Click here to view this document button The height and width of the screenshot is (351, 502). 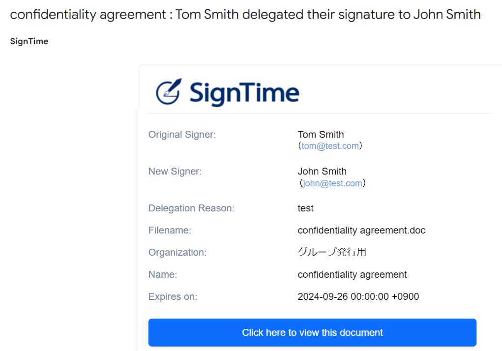312,332
